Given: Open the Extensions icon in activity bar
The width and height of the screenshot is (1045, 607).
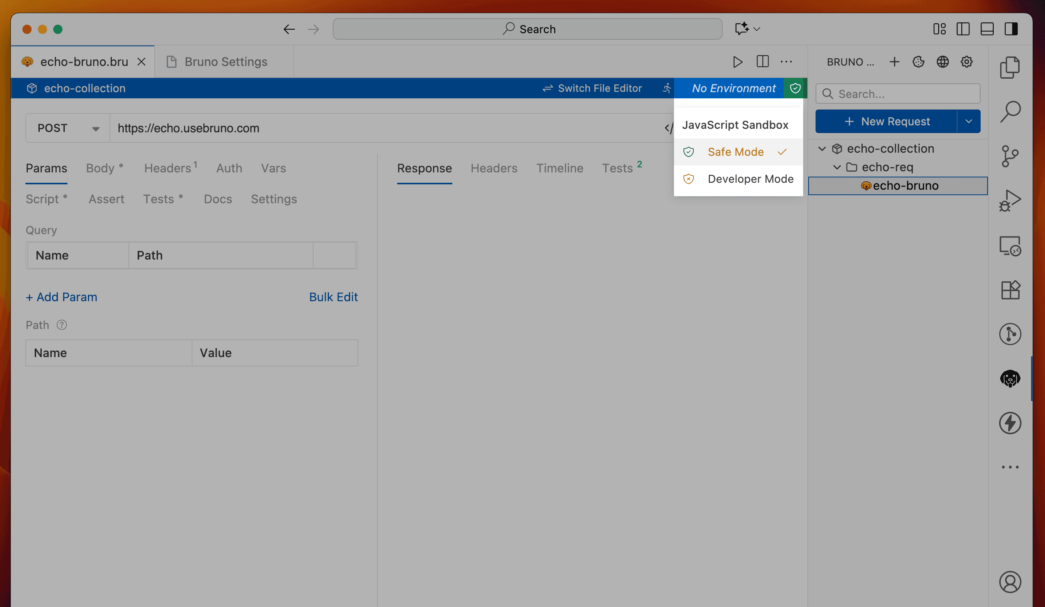Looking at the screenshot, I should (1010, 290).
